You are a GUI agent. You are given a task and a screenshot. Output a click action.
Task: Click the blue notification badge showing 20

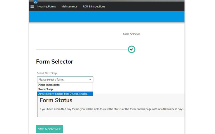[36, 2]
